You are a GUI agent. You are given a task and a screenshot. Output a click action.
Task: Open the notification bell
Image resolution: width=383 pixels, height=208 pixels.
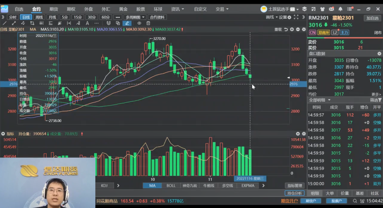tap(340, 9)
